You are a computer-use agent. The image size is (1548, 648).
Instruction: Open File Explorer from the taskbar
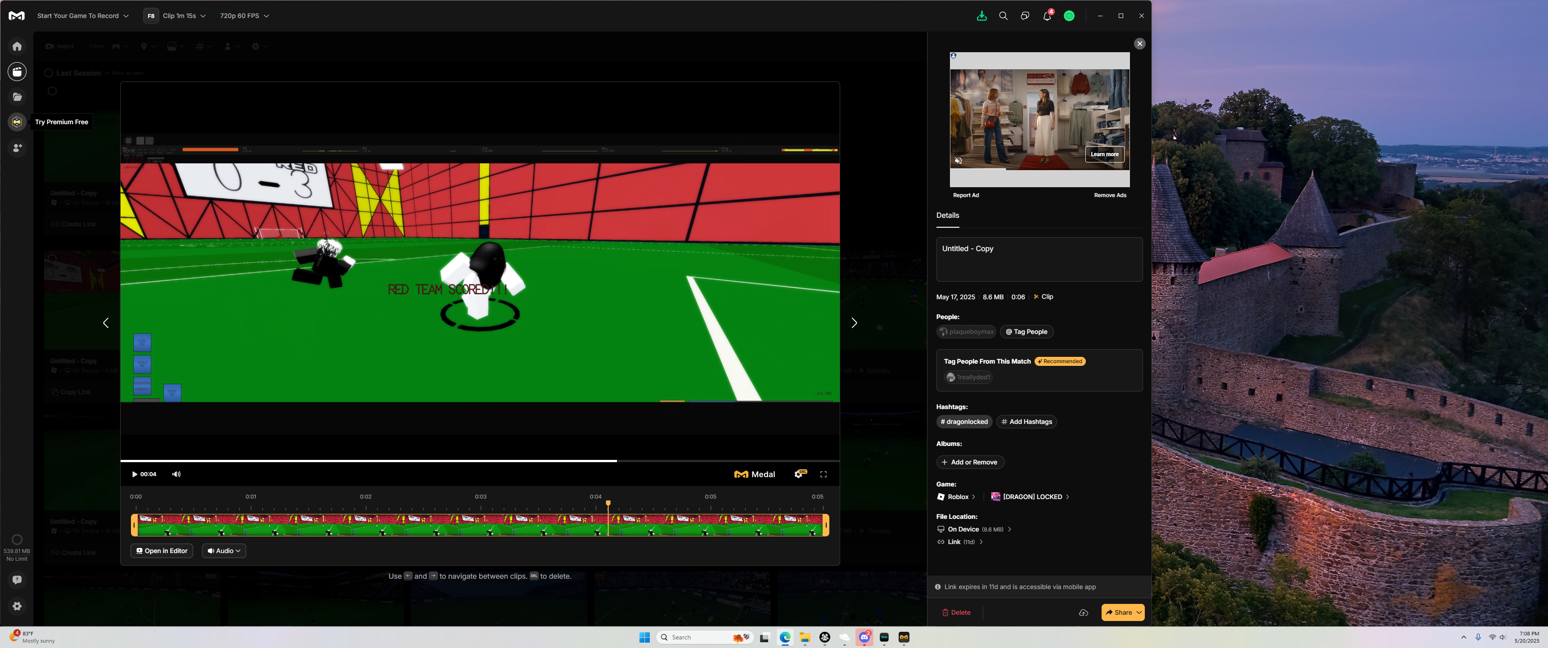click(x=805, y=637)
